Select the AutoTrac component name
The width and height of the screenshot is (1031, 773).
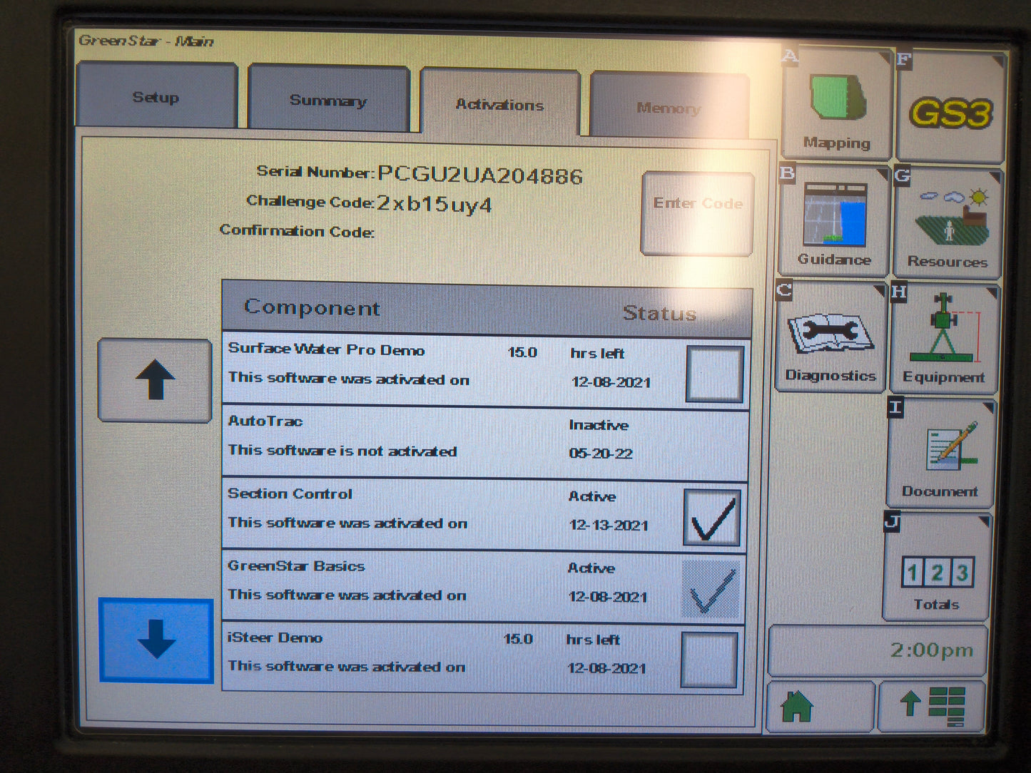click(265, 421)
